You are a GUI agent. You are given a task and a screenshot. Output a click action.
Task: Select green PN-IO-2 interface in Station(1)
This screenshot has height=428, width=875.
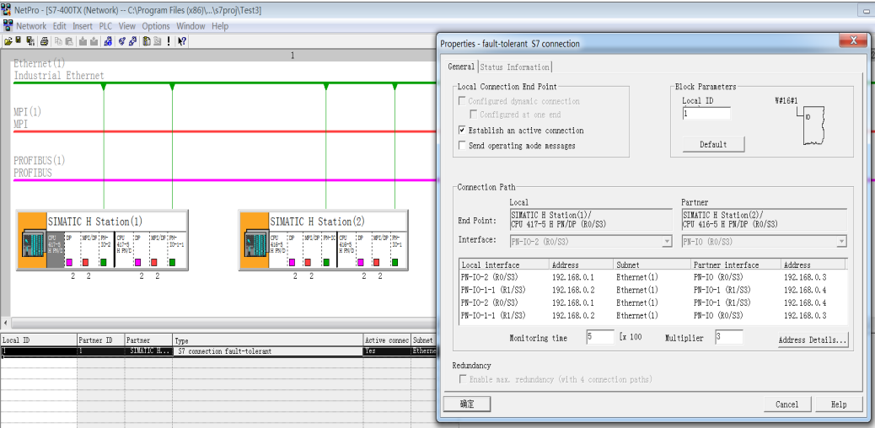pos(104,262)
